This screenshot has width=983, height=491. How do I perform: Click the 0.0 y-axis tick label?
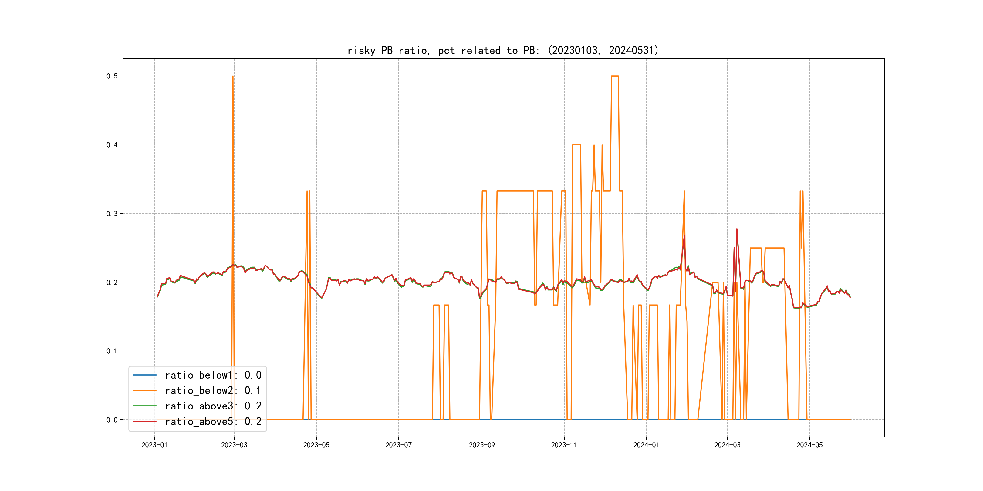[112, 420]
